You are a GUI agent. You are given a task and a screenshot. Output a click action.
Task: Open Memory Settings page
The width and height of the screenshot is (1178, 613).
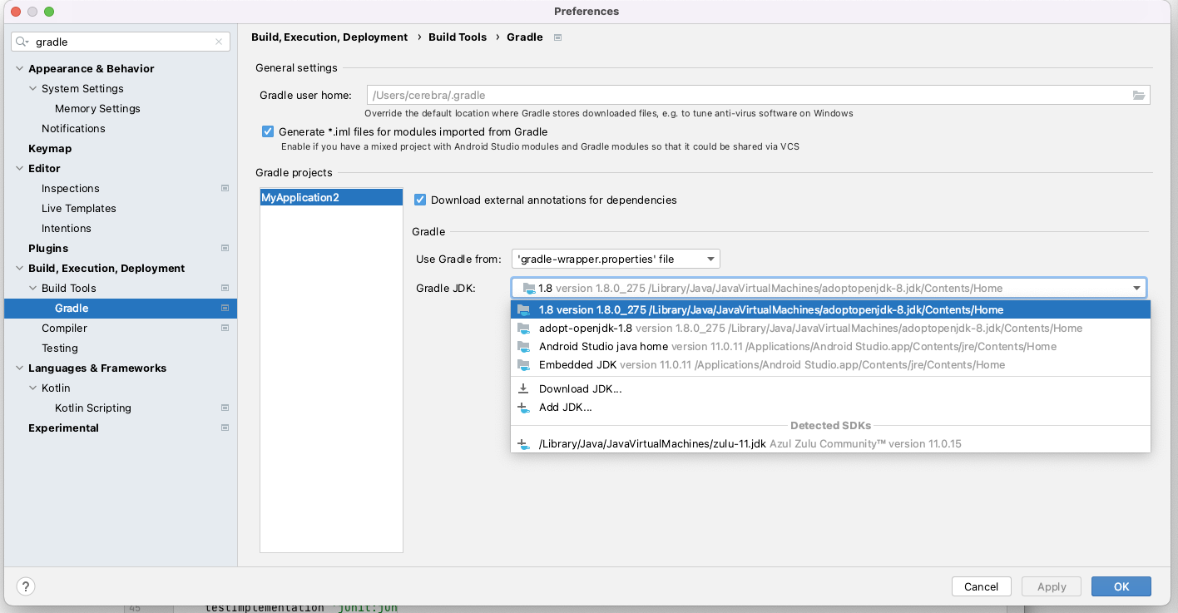click(x=97, y=109)
